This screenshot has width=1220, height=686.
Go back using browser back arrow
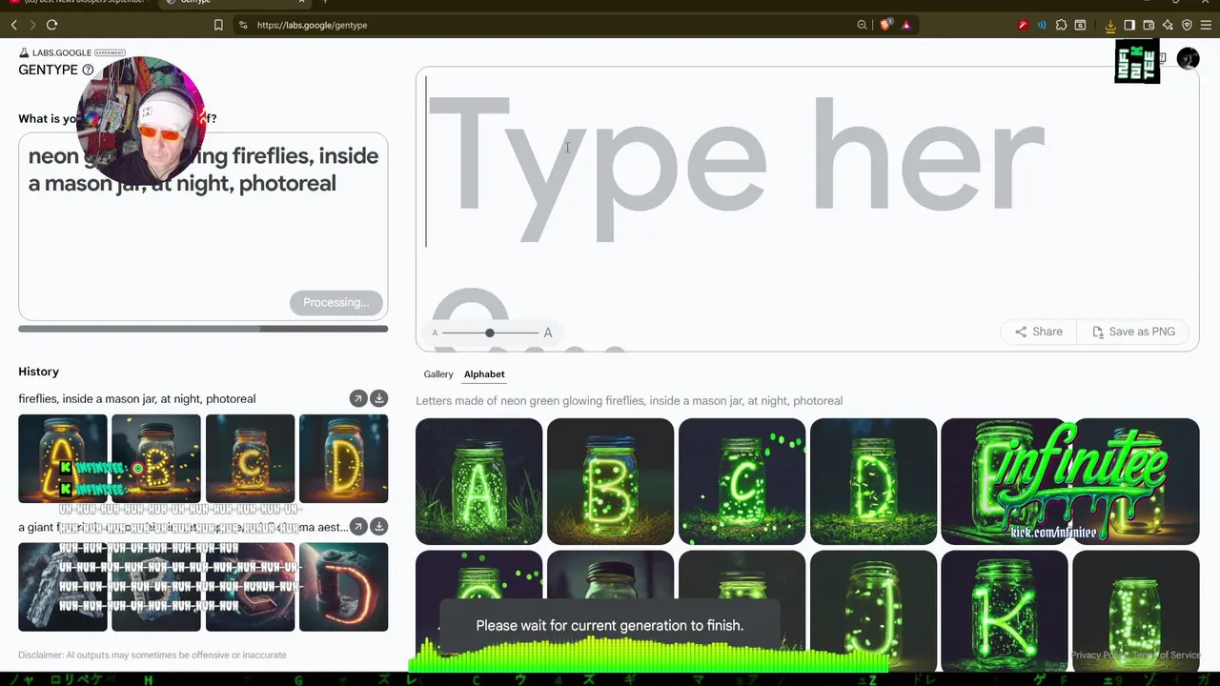click(x=13, y=25)
